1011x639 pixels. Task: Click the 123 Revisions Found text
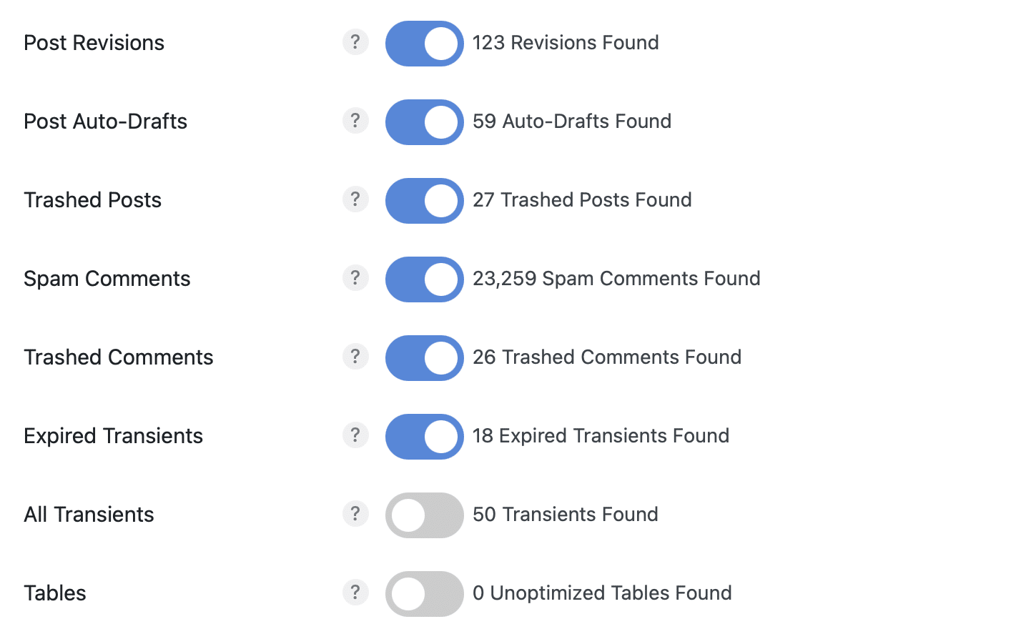tap(565, 43)
